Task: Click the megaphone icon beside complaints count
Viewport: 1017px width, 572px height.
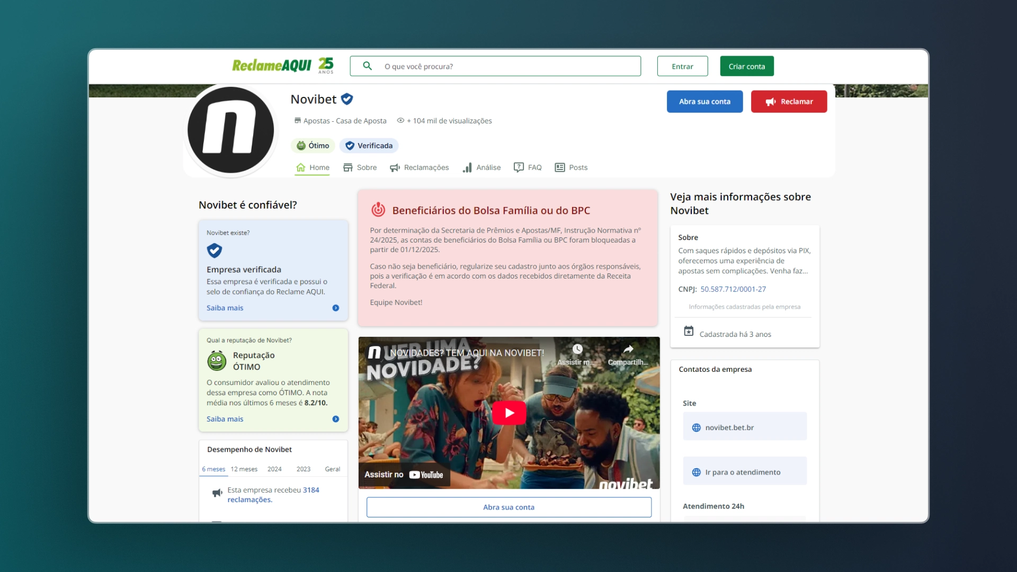Action: pos(217,493)
